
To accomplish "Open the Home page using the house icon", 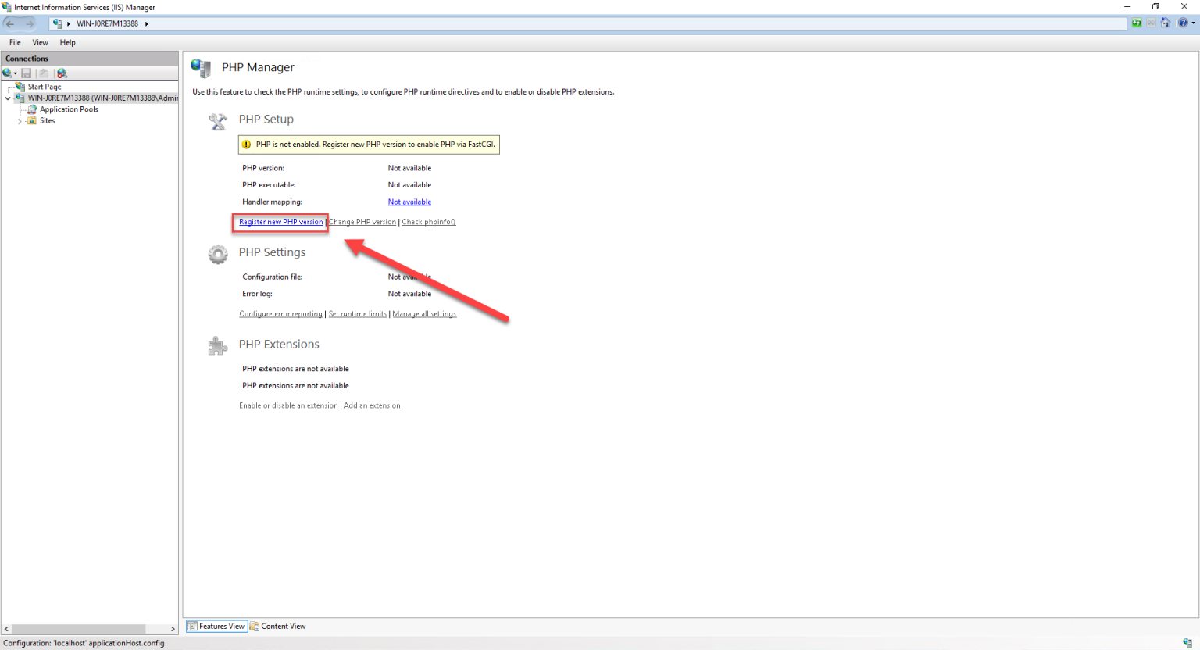I will coord(1166,23).
